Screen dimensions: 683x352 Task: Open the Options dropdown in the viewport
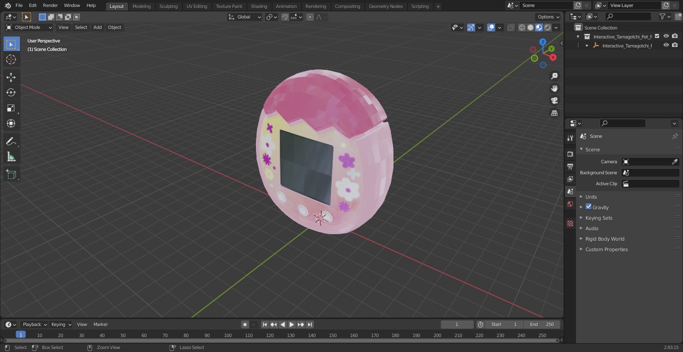548,17
